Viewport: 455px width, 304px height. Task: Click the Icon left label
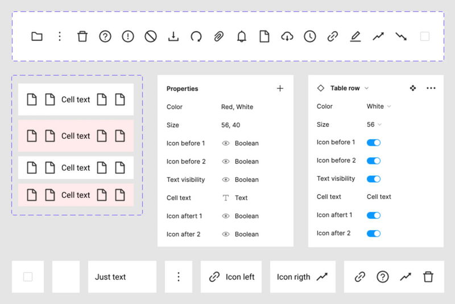(x=240, y=277)
